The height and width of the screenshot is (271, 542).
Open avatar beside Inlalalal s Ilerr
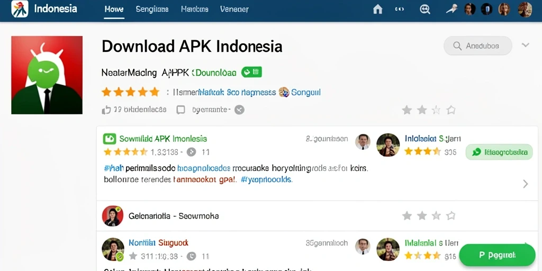(x=388, y=249)
